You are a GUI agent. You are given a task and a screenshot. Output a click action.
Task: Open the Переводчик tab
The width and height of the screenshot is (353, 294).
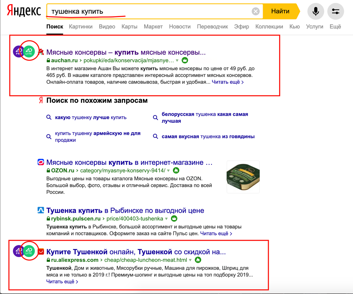pyautogui.click(x=212, y=27)
